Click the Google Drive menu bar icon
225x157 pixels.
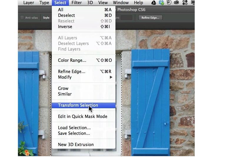153,3
